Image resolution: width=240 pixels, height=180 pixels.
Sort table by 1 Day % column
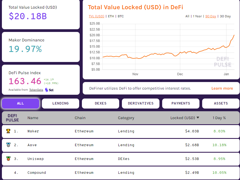(219, 118)
